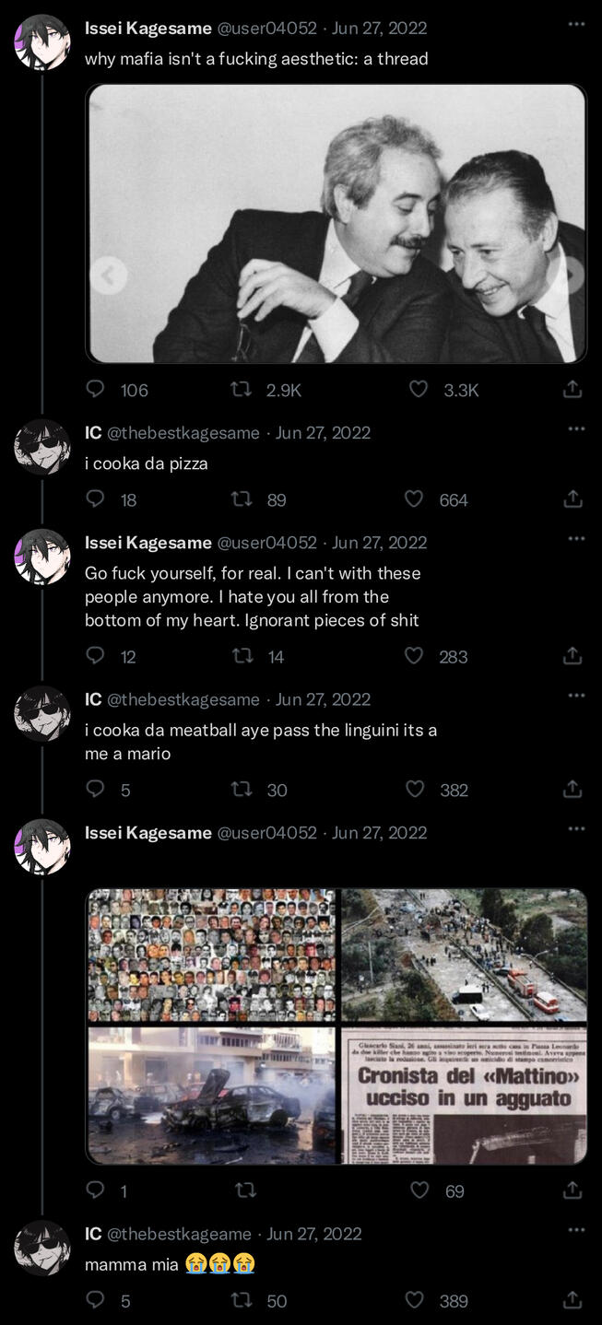Screen dimensions: 602x1325
Task: Retweet the 'i cooka da pizza' reply
Action: tap(242, 499)
